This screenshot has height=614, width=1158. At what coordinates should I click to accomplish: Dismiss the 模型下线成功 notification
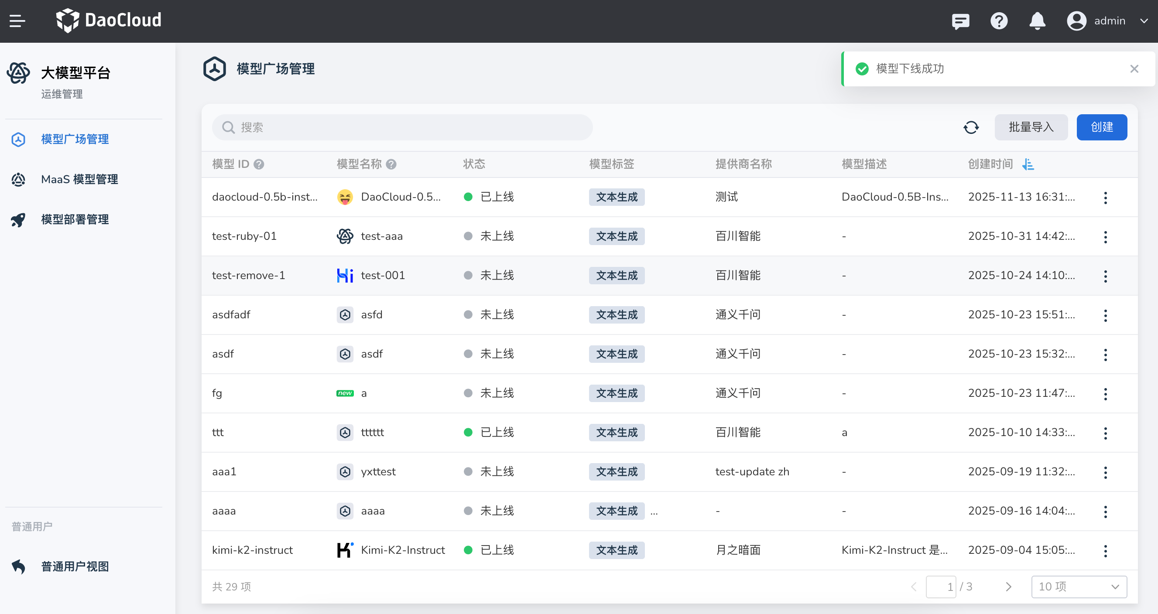1134,69
